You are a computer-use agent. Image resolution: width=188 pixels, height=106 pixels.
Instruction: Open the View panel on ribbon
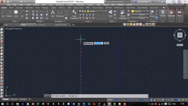(179, 13)
